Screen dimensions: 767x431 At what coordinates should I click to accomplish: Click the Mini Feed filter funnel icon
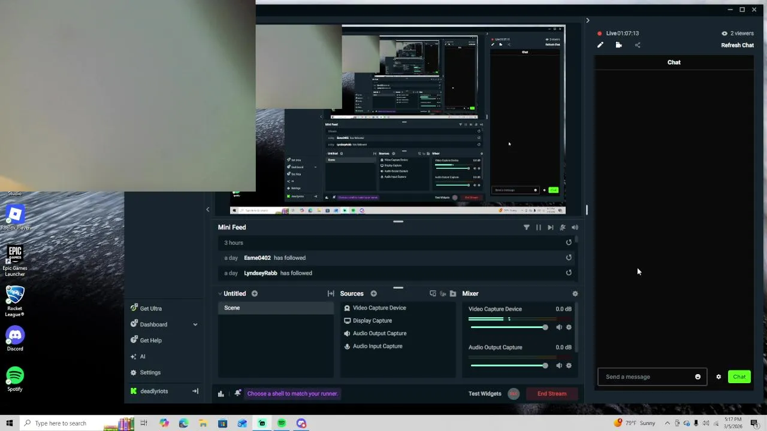coord(527,227)
